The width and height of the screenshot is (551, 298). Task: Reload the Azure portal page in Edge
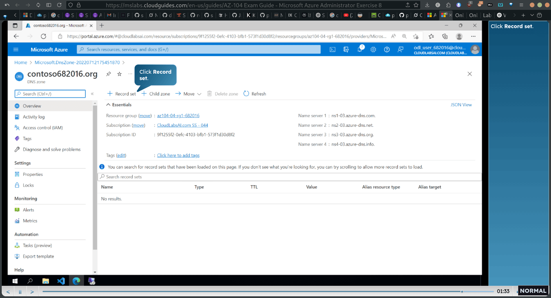pyautogui.click(x=44, y=36)
